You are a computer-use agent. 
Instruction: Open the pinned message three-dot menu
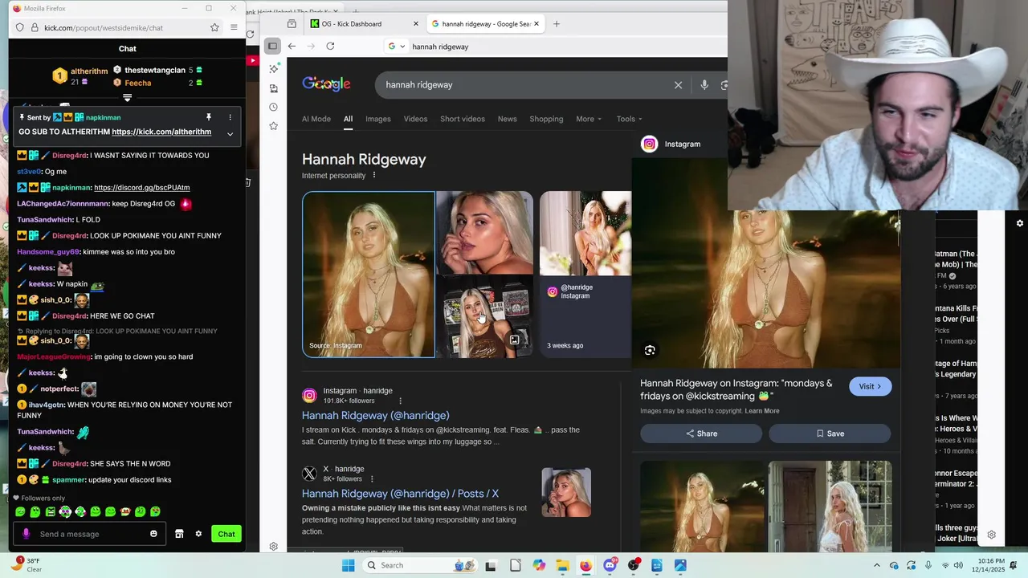[230, 117]
